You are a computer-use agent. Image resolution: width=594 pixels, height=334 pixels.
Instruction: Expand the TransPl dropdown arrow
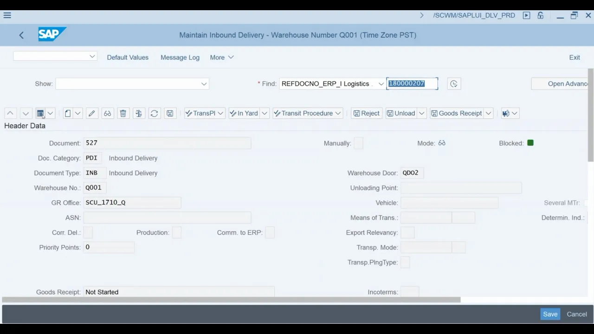click(x=220, y=113)
